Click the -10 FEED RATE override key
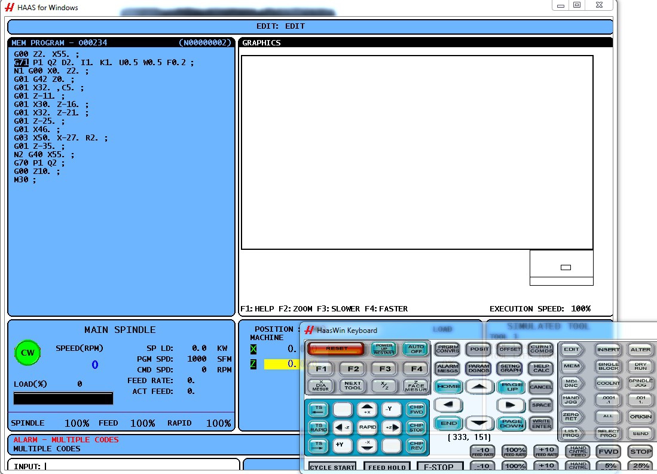The height and width of the screenshot is (474, 657). point(482,451)
